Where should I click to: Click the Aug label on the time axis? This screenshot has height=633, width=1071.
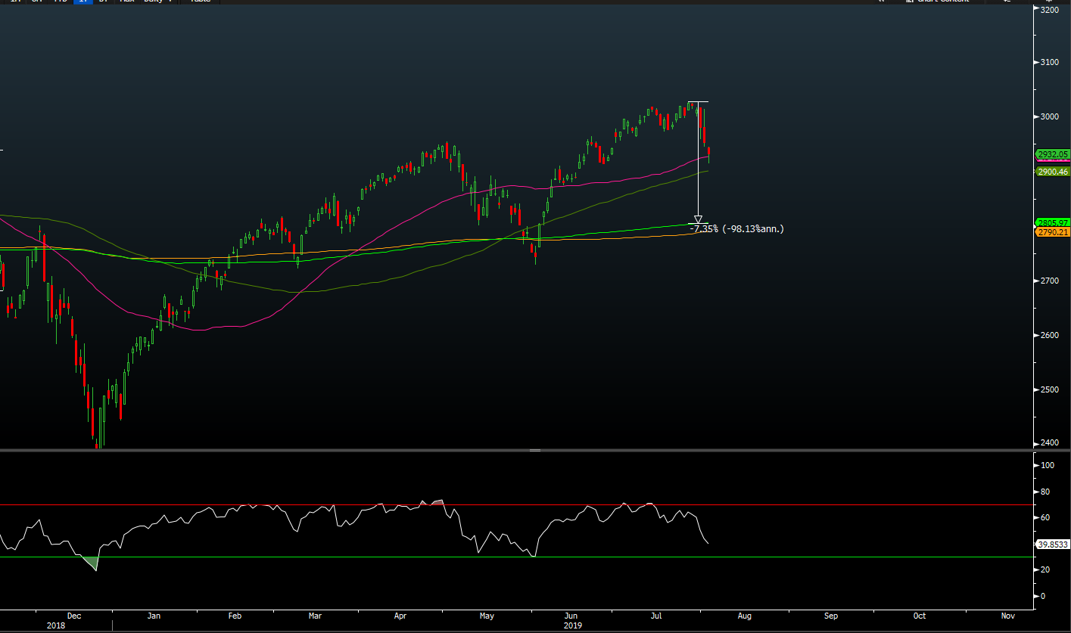click(744, 616)
